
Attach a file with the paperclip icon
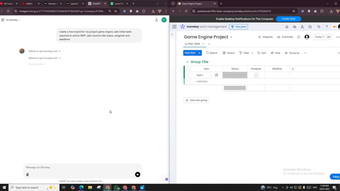27,175
